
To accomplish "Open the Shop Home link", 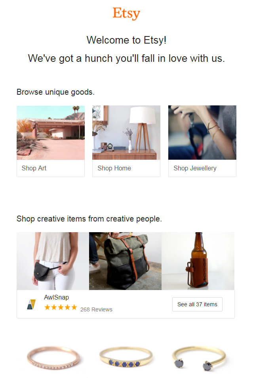I will coord(114,168).
